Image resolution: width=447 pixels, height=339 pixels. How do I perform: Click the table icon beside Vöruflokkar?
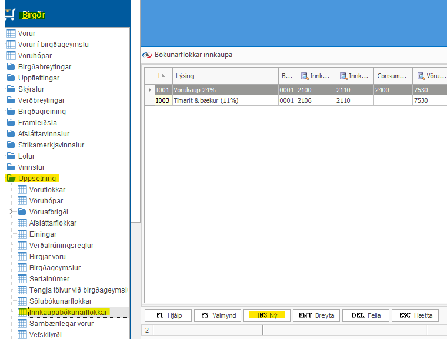point(22,190)
